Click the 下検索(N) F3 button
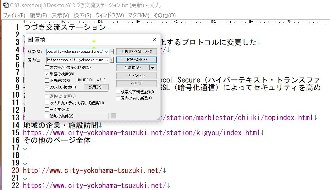 tap(136, 60)
